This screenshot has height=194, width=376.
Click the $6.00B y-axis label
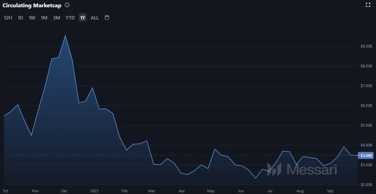(367, 106)
